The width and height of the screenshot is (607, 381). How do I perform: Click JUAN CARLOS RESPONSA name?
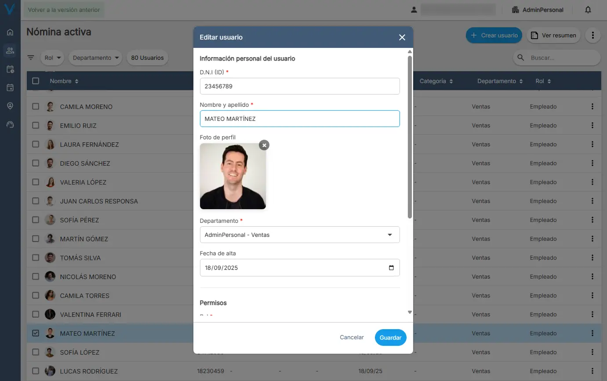click(99, 201)
